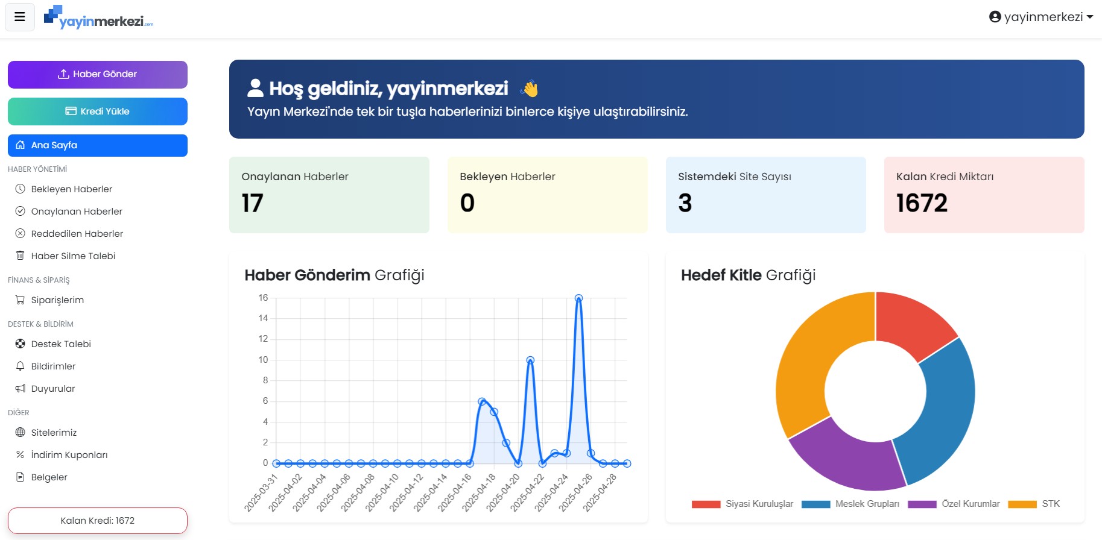This screenshot has height=540, width=1102.
Task: Click the bell icon for Bildirimler
Action: pos(20,366)
